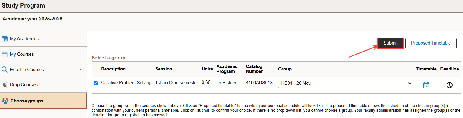The height and width of the screenshot is (118, 463).
Task: Click the My Courses calendar icon
Action: 5,54
